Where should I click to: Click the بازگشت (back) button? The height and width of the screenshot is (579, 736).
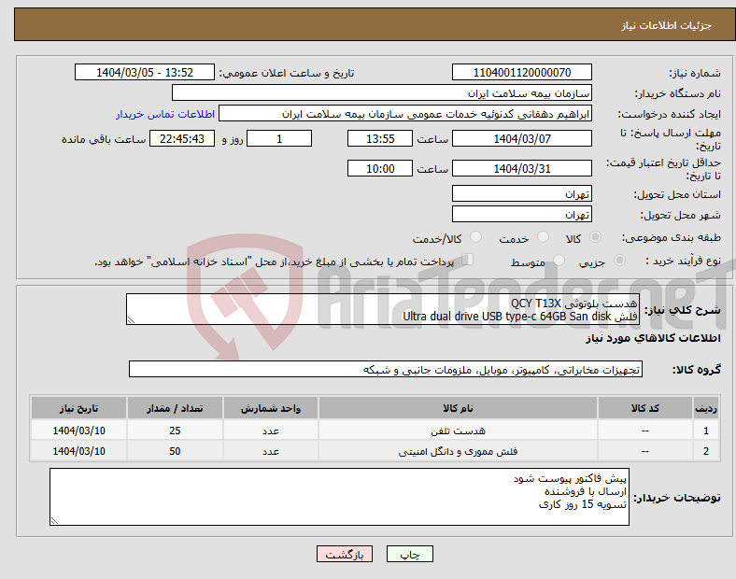345,554
